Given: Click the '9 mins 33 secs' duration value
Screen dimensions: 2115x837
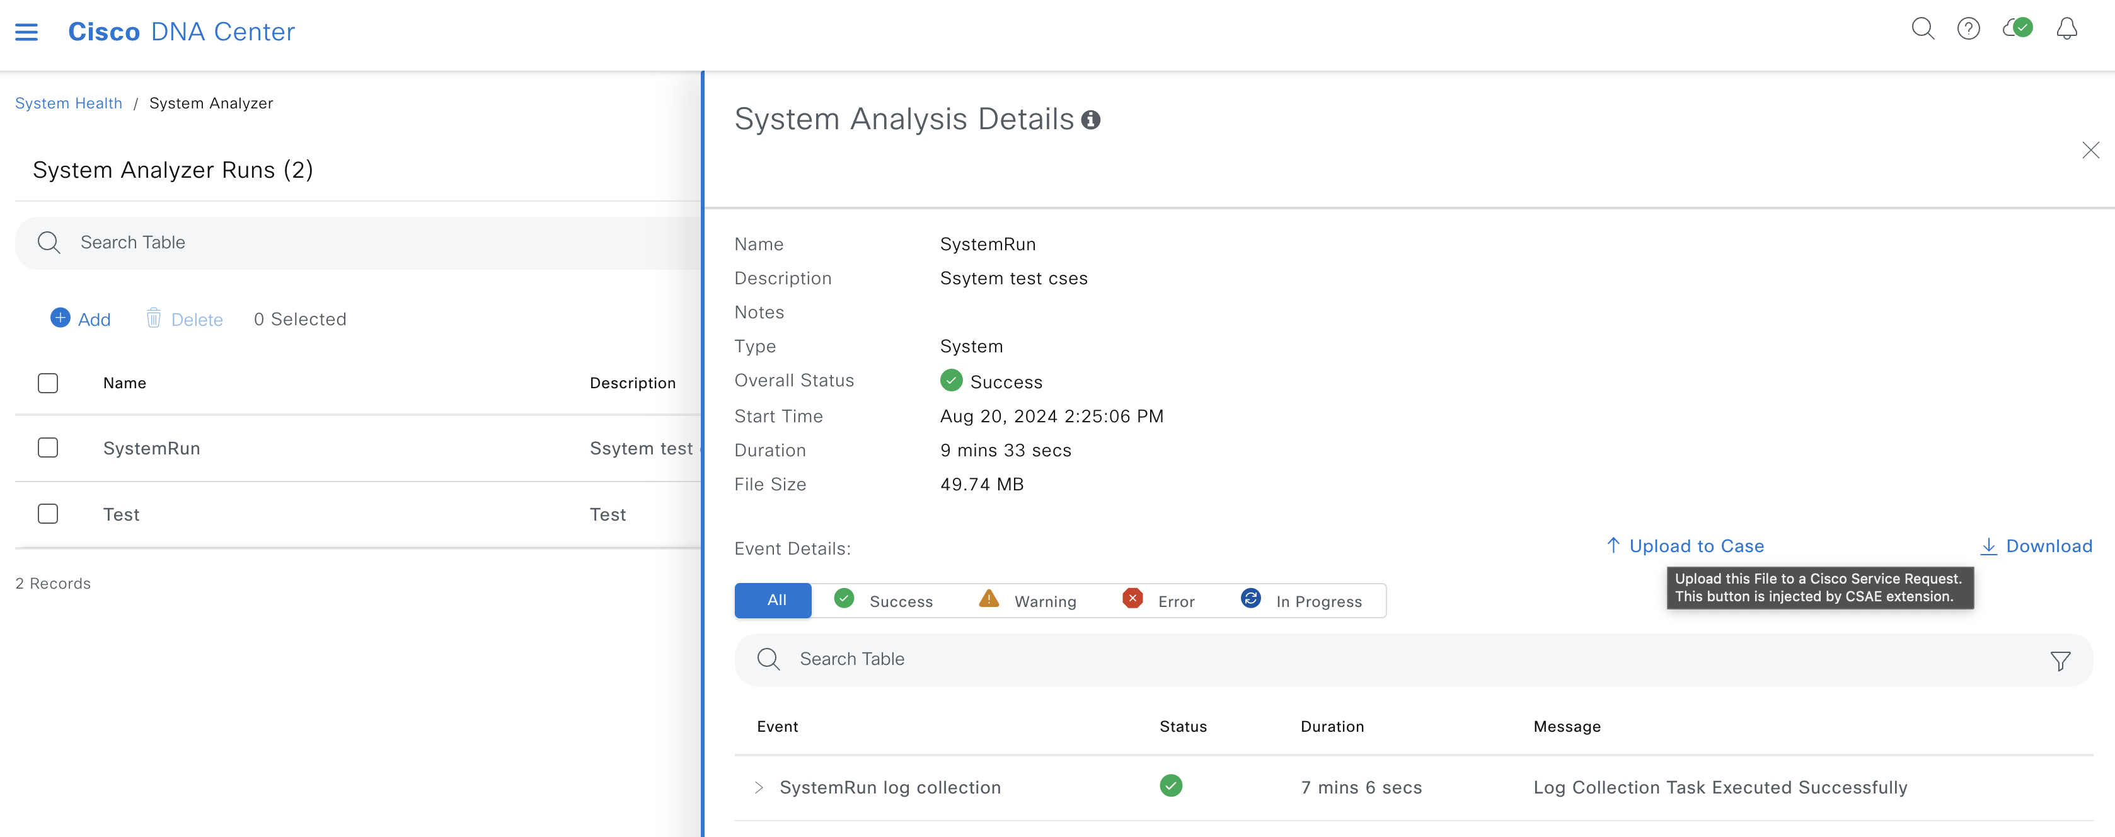Looking at the screenshot, I should click(x=1005, y=451).
